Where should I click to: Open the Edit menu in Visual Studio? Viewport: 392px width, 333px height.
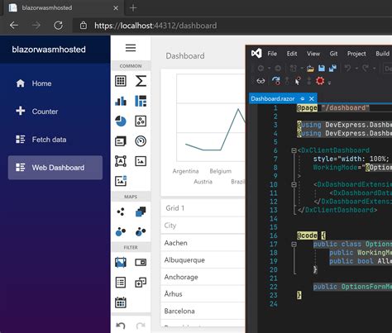pos(292,54)
